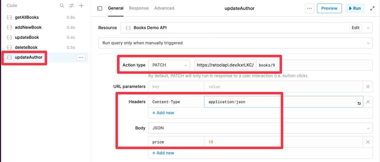Switch to the Advanced tab
Viewport: 380px width, 162px height.
[164, 8]
